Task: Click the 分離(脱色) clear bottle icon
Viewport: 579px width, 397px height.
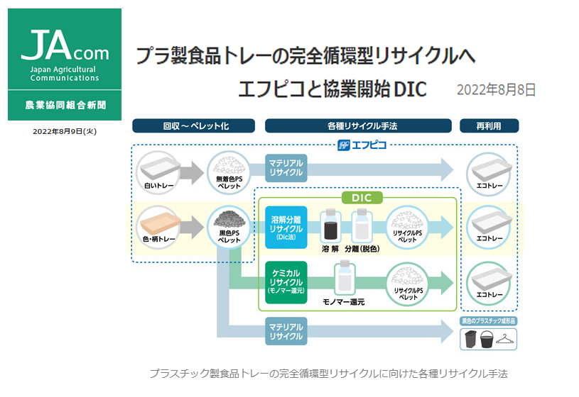Action: pyautogui.click(x=360, y=225)
